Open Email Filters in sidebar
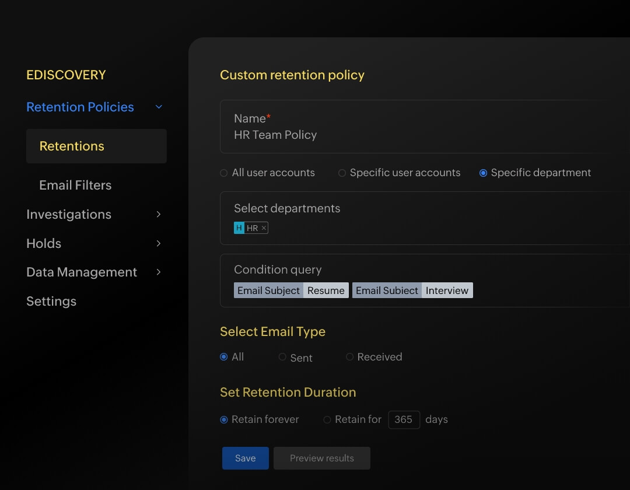 75,185
